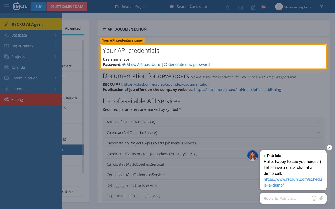Image resolution: width=335 pixels, height=209 pixels.
Task: Open Settings in the sidebar
Action: coord(31,100)
